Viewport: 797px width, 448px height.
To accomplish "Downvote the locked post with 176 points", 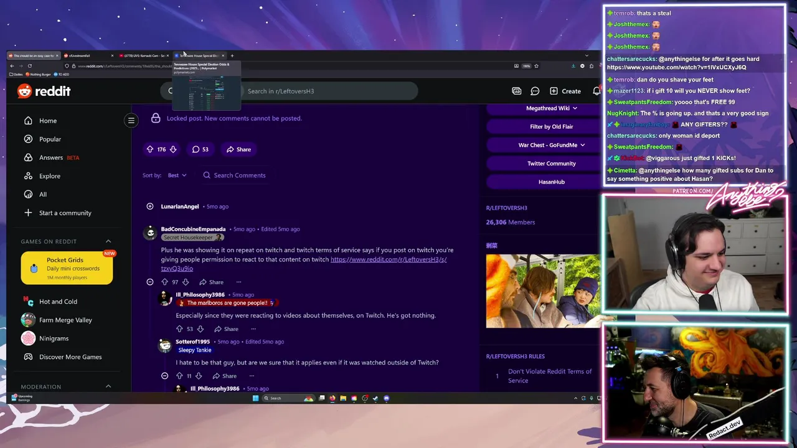I will coord(173,149).
